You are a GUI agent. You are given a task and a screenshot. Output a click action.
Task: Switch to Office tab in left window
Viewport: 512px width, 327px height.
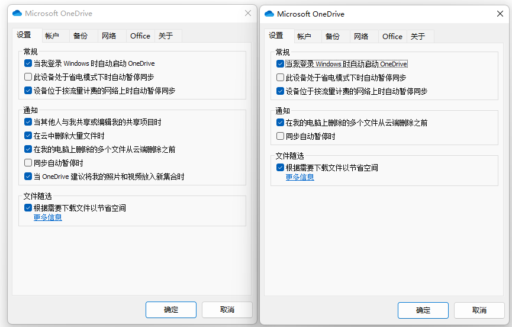(140, 36)
